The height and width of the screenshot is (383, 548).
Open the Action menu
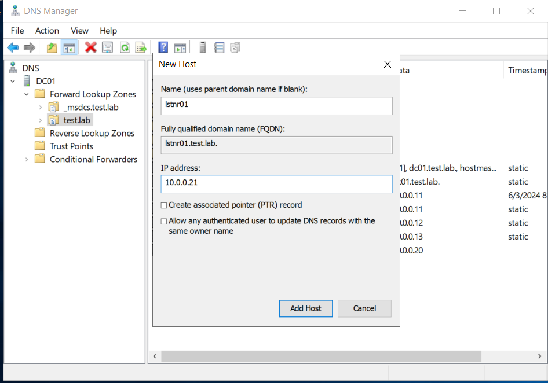click(47, 31)
